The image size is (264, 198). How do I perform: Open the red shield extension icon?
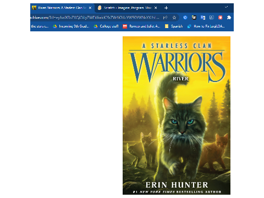221,18
